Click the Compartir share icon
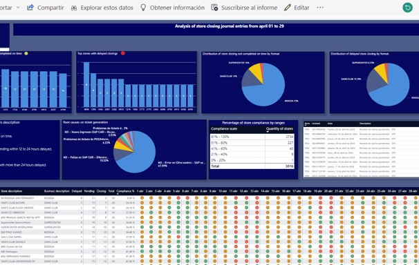 pyautogui.click(x=30, y=8)
